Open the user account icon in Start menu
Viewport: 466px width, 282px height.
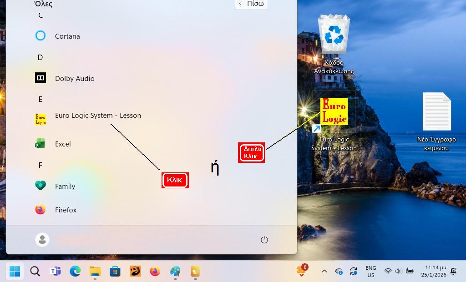pos(42,239)
